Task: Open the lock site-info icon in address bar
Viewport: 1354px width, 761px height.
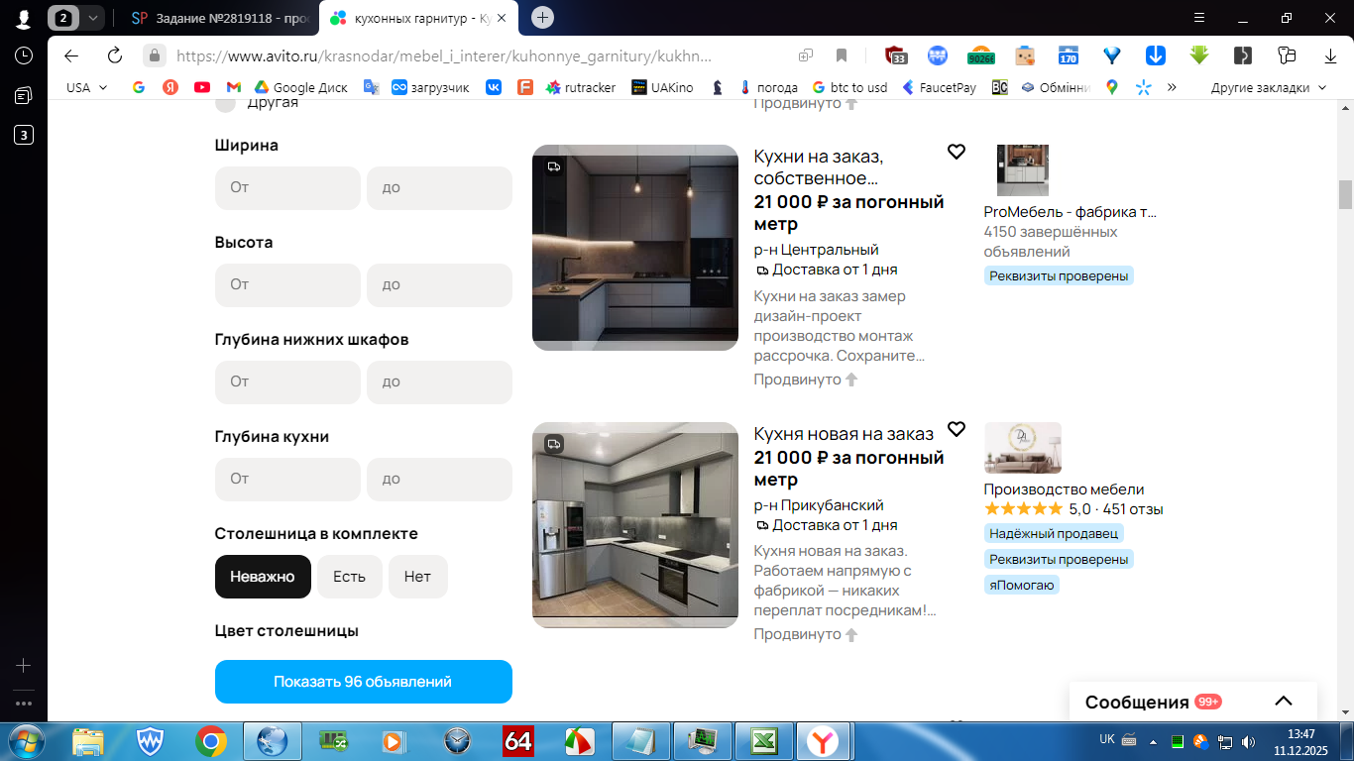Action: click(154, 55)
